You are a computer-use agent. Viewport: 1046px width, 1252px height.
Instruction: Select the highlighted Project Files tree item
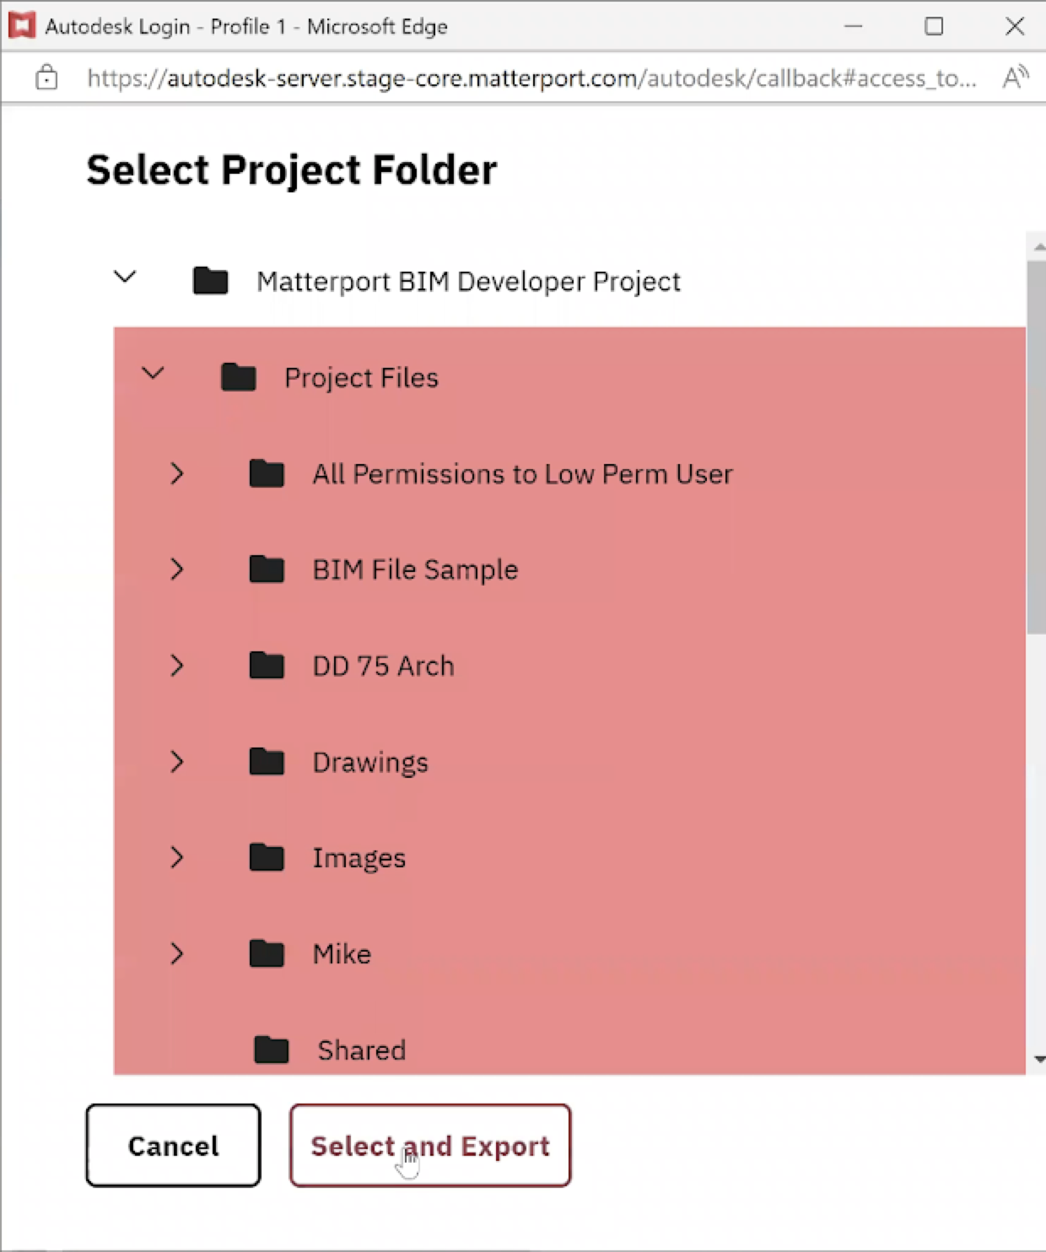[x=362, y=377]
